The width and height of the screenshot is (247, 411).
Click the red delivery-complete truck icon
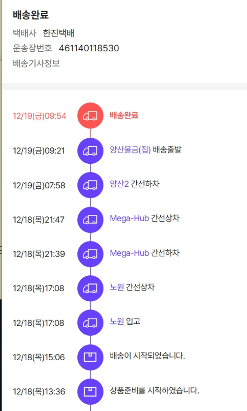point(90,116)
